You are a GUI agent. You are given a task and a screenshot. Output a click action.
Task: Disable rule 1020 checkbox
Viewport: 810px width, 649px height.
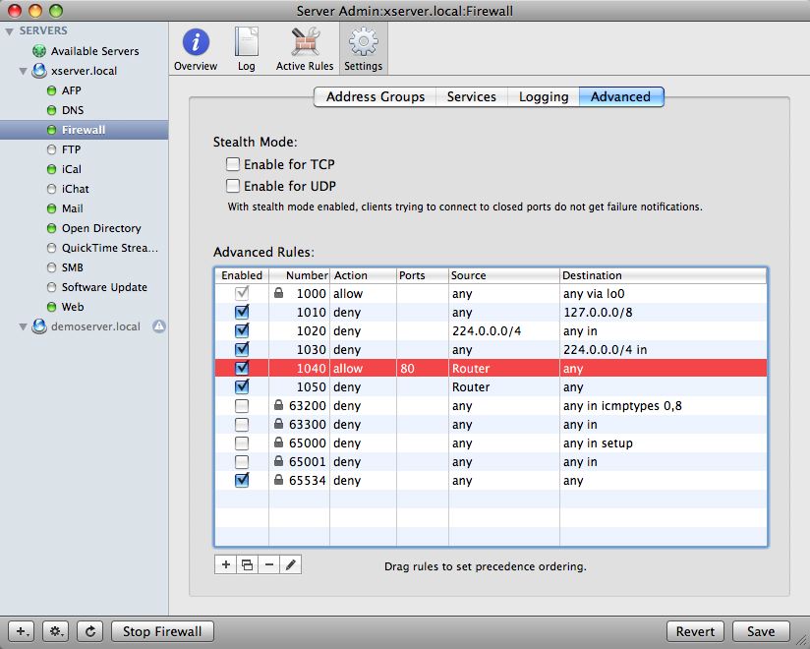pyautogui.click(x=242, y=330)
